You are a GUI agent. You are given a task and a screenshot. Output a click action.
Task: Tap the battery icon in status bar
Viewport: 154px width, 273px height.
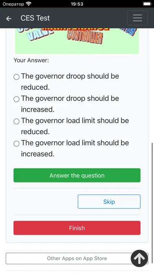(x=147, y=4)
